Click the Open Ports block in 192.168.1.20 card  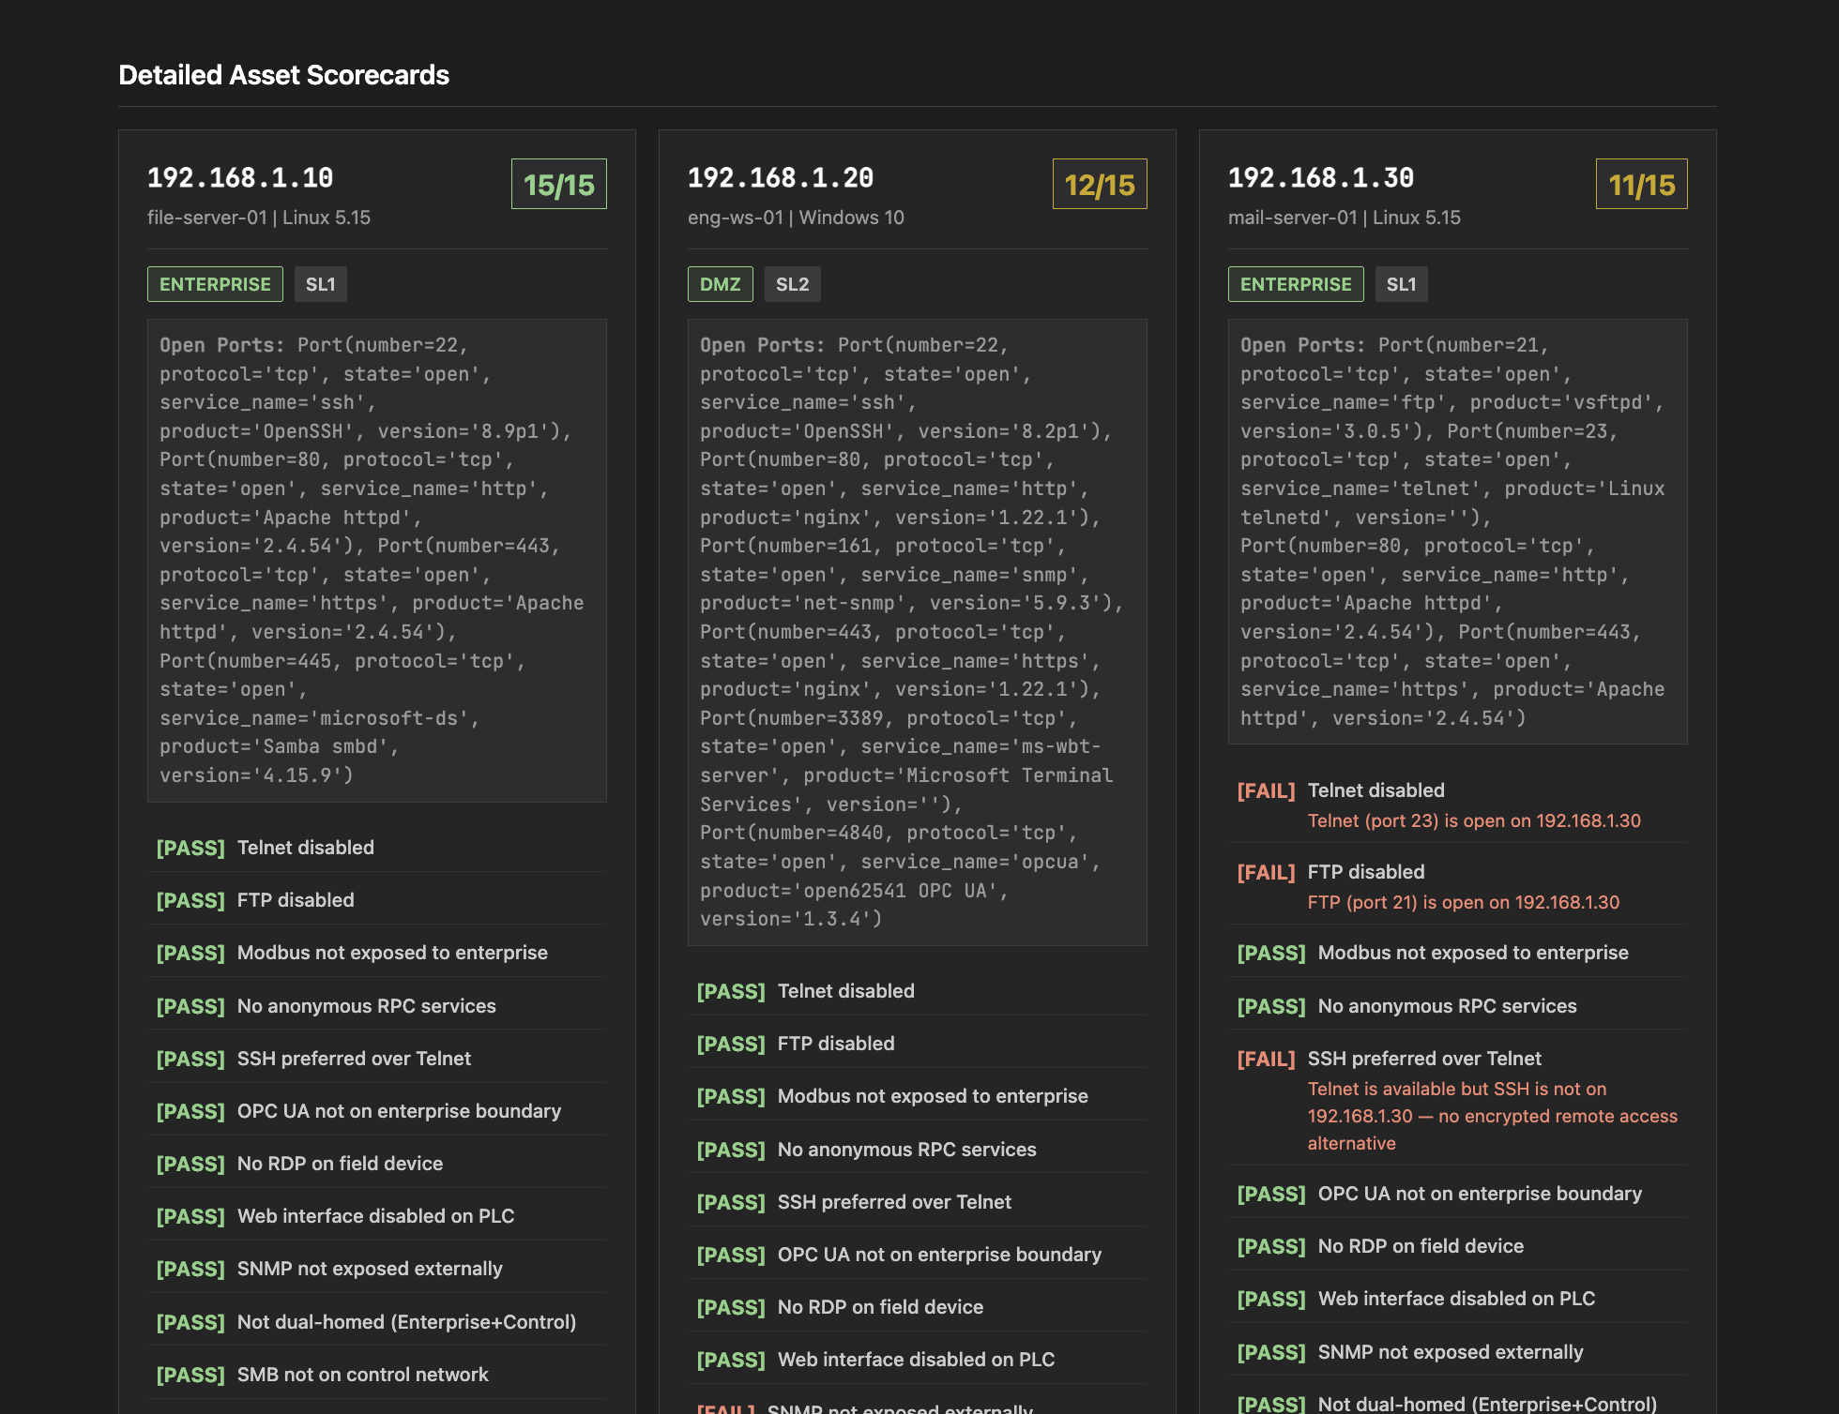coord(918,632)
